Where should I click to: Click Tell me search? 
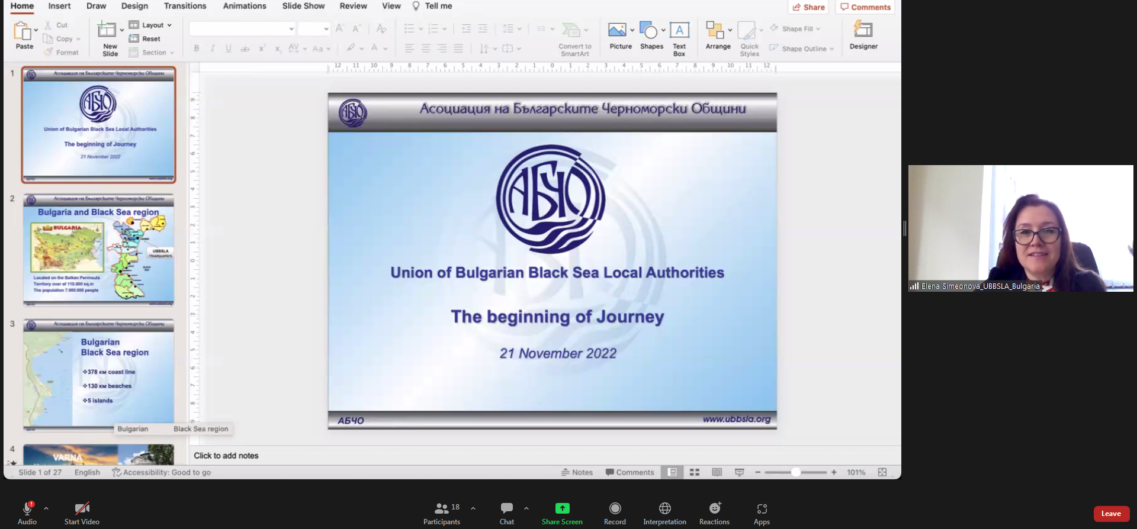pos(432,6)
